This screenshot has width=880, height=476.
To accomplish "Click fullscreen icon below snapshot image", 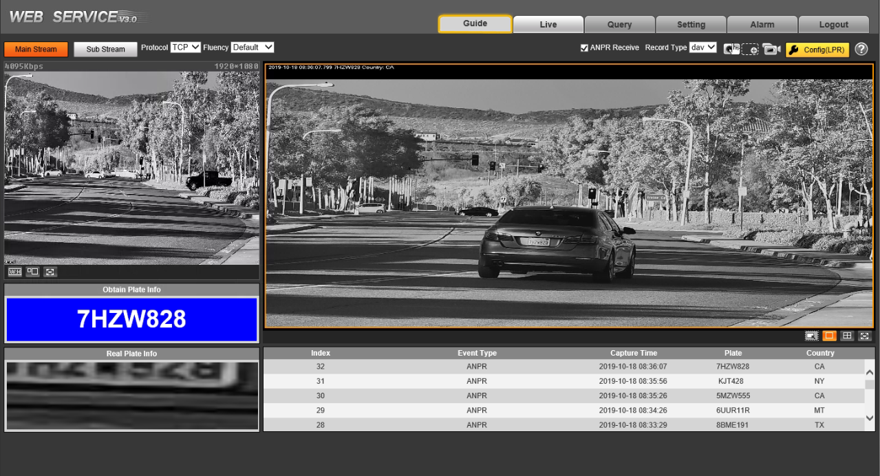I will (x=865, y=336).
